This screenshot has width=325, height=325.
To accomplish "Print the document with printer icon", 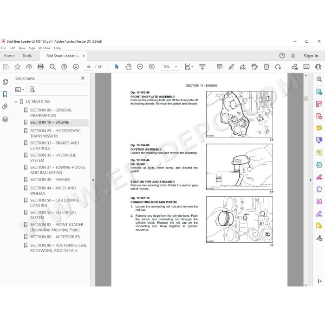I will tap(41, 66).
